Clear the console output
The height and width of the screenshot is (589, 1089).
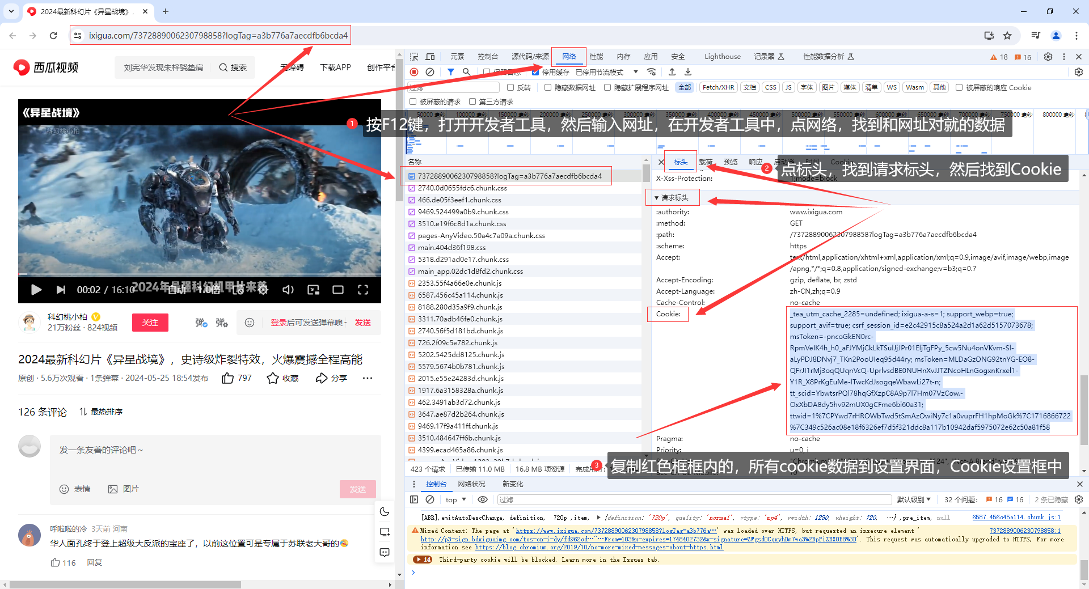pyautogui.click(x=430, y=499)
